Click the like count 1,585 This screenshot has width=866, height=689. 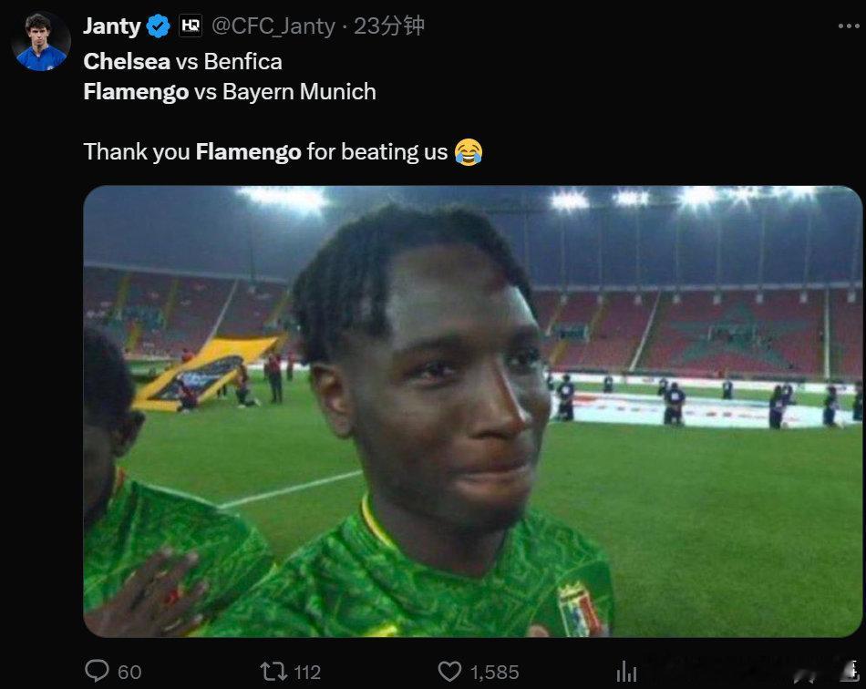(x=494, y=672)
